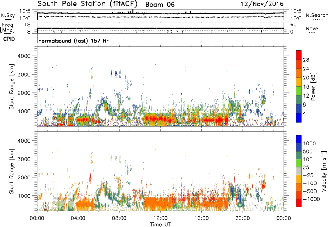Click Slant Range [km] label of power panel
Viewport: 328px width, 227px height.
point(11,87)
